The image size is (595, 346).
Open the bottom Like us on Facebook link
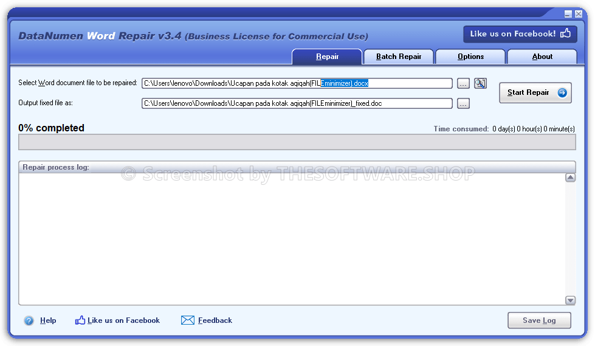(x=123, y=320)
